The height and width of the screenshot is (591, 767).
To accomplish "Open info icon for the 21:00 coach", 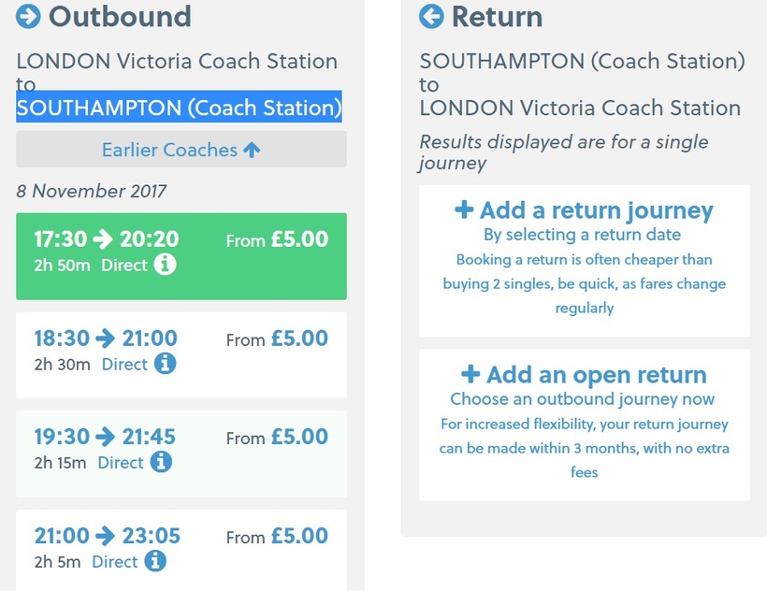I will [155, 561].
